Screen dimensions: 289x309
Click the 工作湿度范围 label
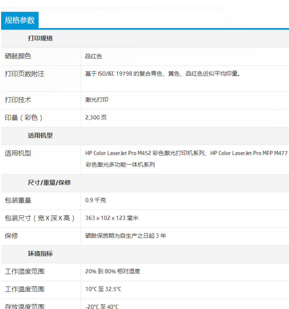pos(25,271)
